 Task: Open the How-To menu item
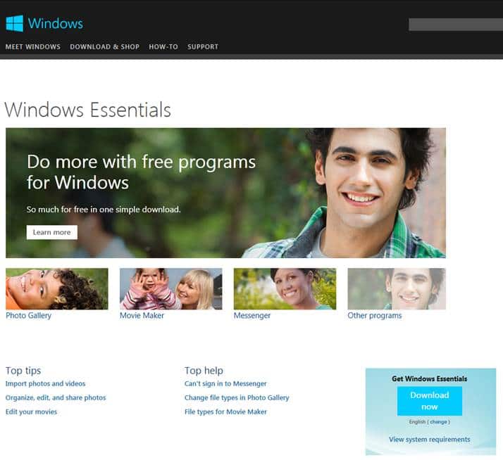tap(163, 46)
